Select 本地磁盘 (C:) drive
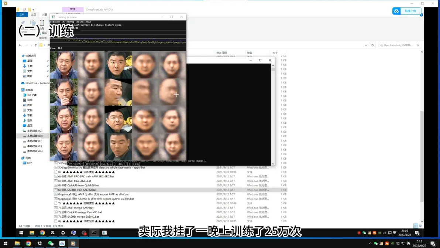Viewport: 440px width, 248px height. [x=35, y=130]
